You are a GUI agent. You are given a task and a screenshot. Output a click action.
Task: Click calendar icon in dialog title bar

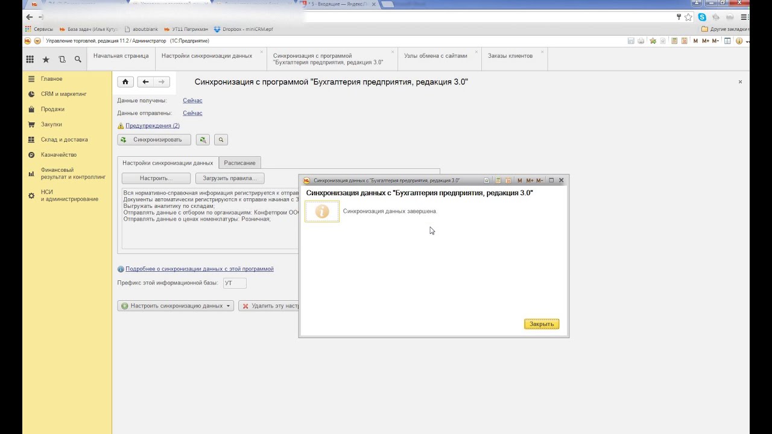(x=508, y=180)
